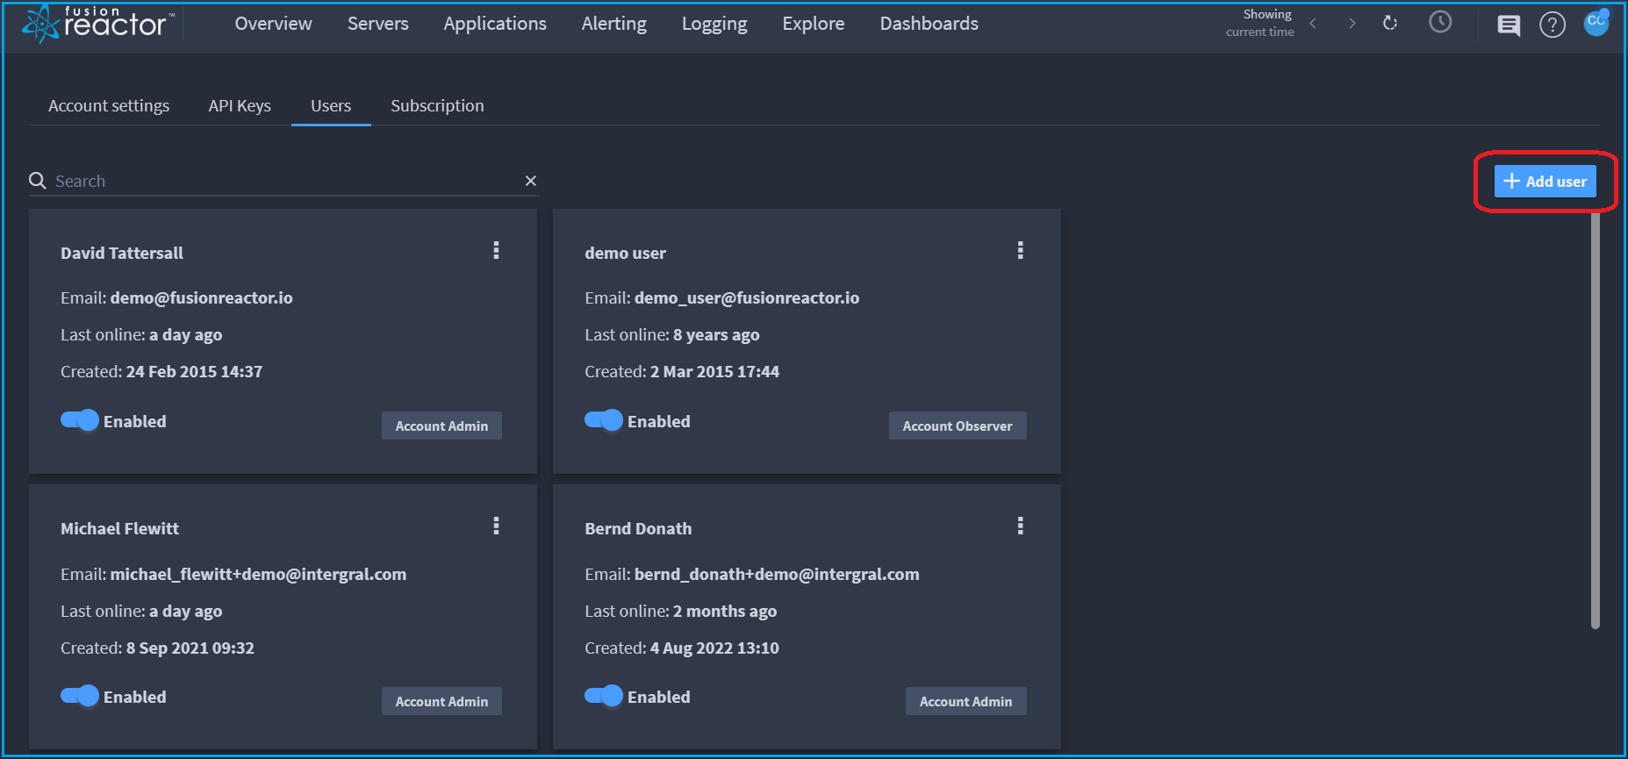Screen dimensions: 1628x759
Task: Open the help question mark icon
Action: [1553, 25]
